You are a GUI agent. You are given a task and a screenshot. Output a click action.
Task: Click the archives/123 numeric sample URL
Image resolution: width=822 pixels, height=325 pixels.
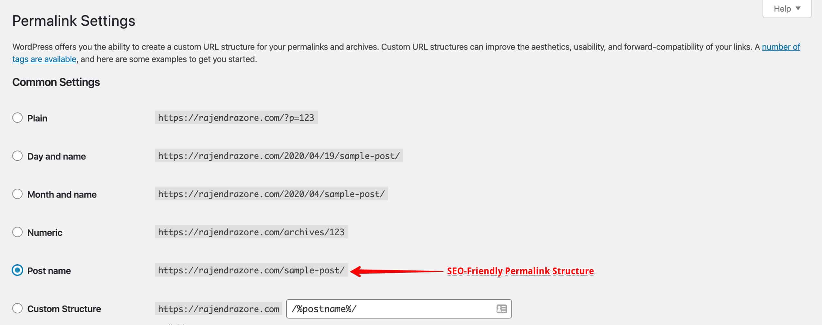(251, 232)
